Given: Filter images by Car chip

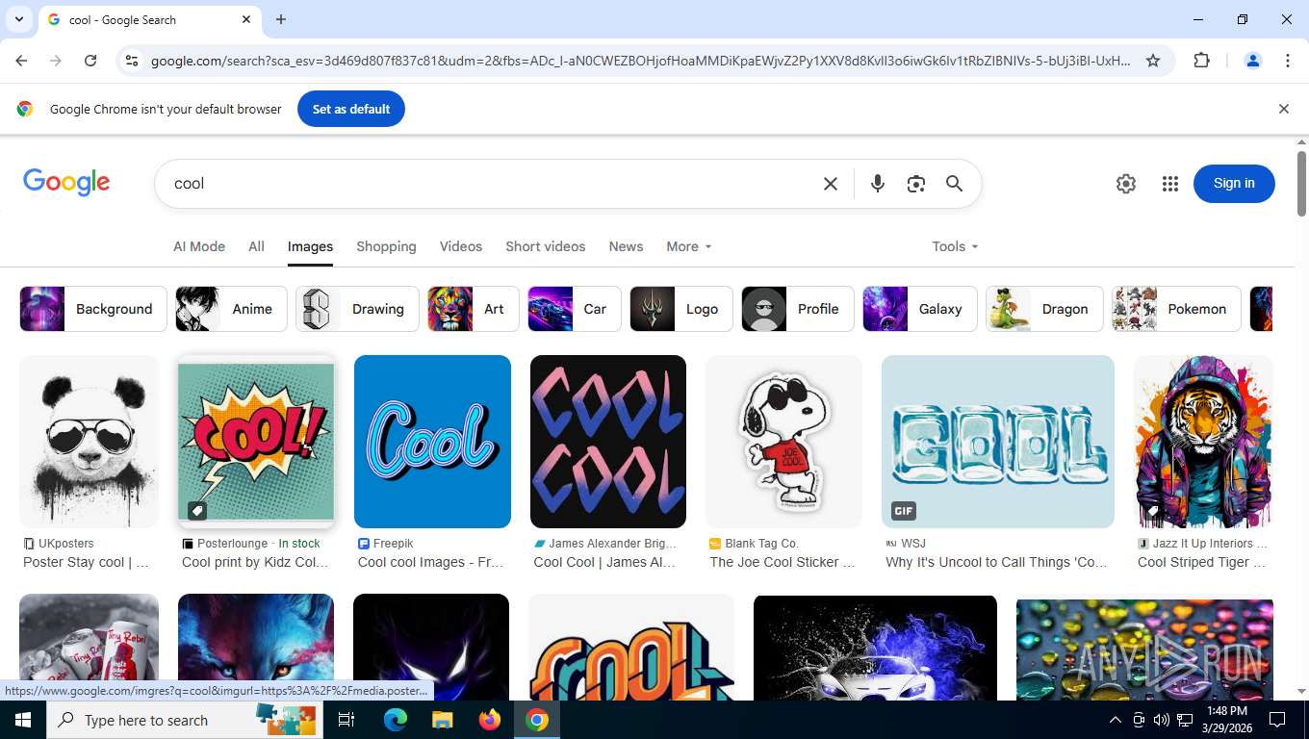Looking at the screenshot, I should coord(575,309).
